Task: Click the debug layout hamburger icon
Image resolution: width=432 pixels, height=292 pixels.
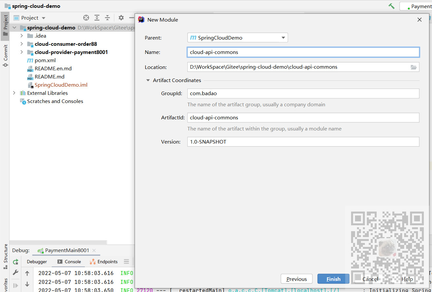Action: [126, 262]
